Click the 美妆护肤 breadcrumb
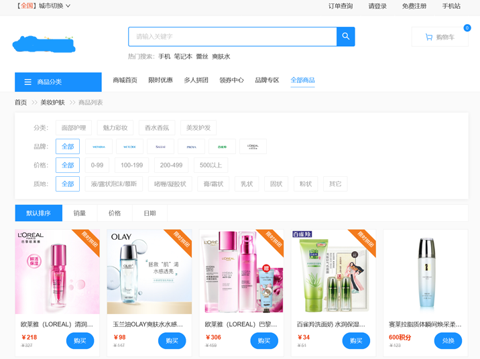The height and width of the screenshot is (359, 480). tap(53, 102)
